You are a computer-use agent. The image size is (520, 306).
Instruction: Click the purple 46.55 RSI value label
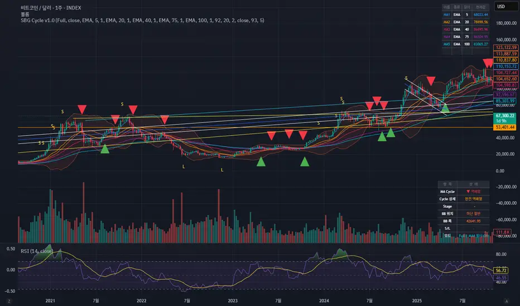tap(501, 278)
